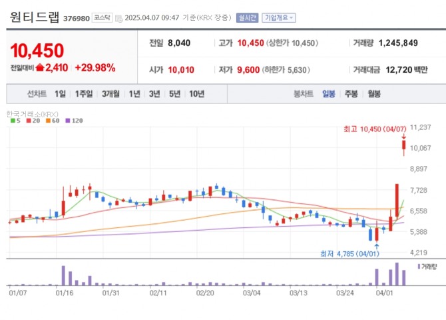Click the red 20-day moving average swatch
The image size is (446, 320).
point(29,121)
